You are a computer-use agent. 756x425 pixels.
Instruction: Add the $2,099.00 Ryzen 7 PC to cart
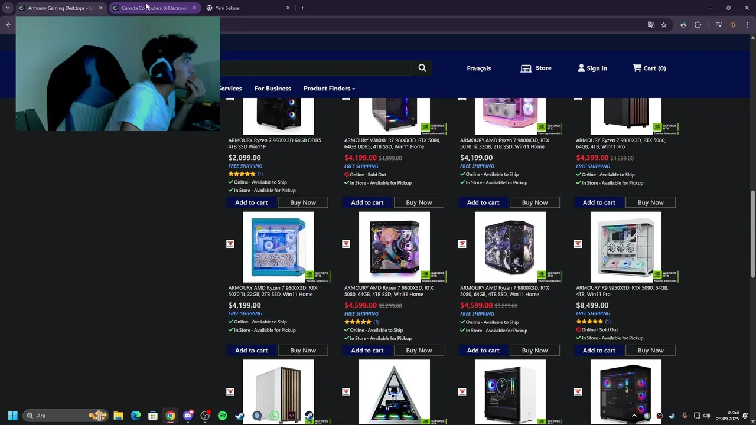(252, 202)
